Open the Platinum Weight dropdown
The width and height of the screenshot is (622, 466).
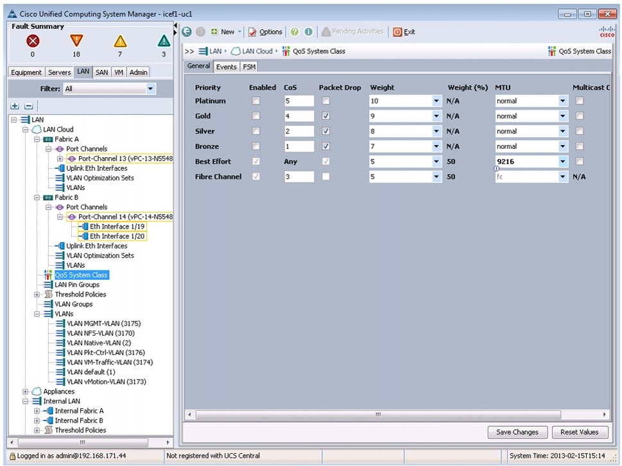[436, 101]
